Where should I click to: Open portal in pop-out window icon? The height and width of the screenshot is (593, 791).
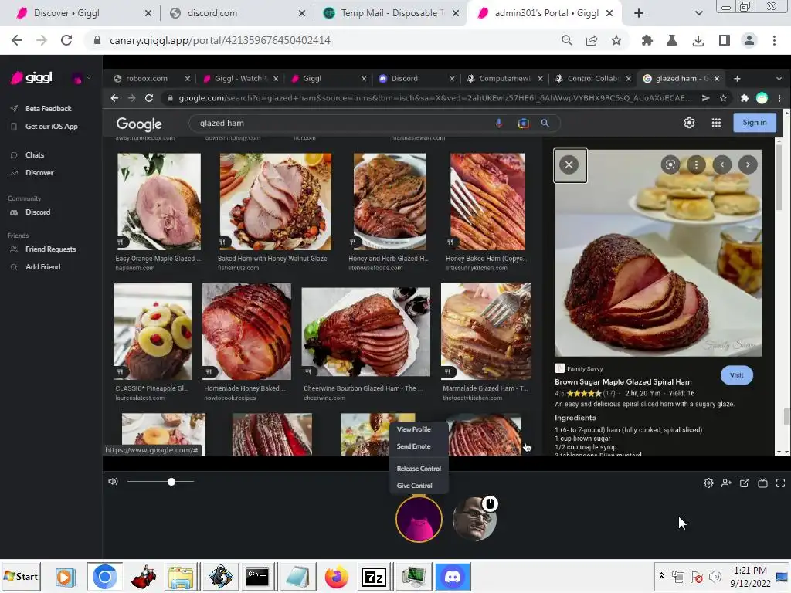pos(744,483)
